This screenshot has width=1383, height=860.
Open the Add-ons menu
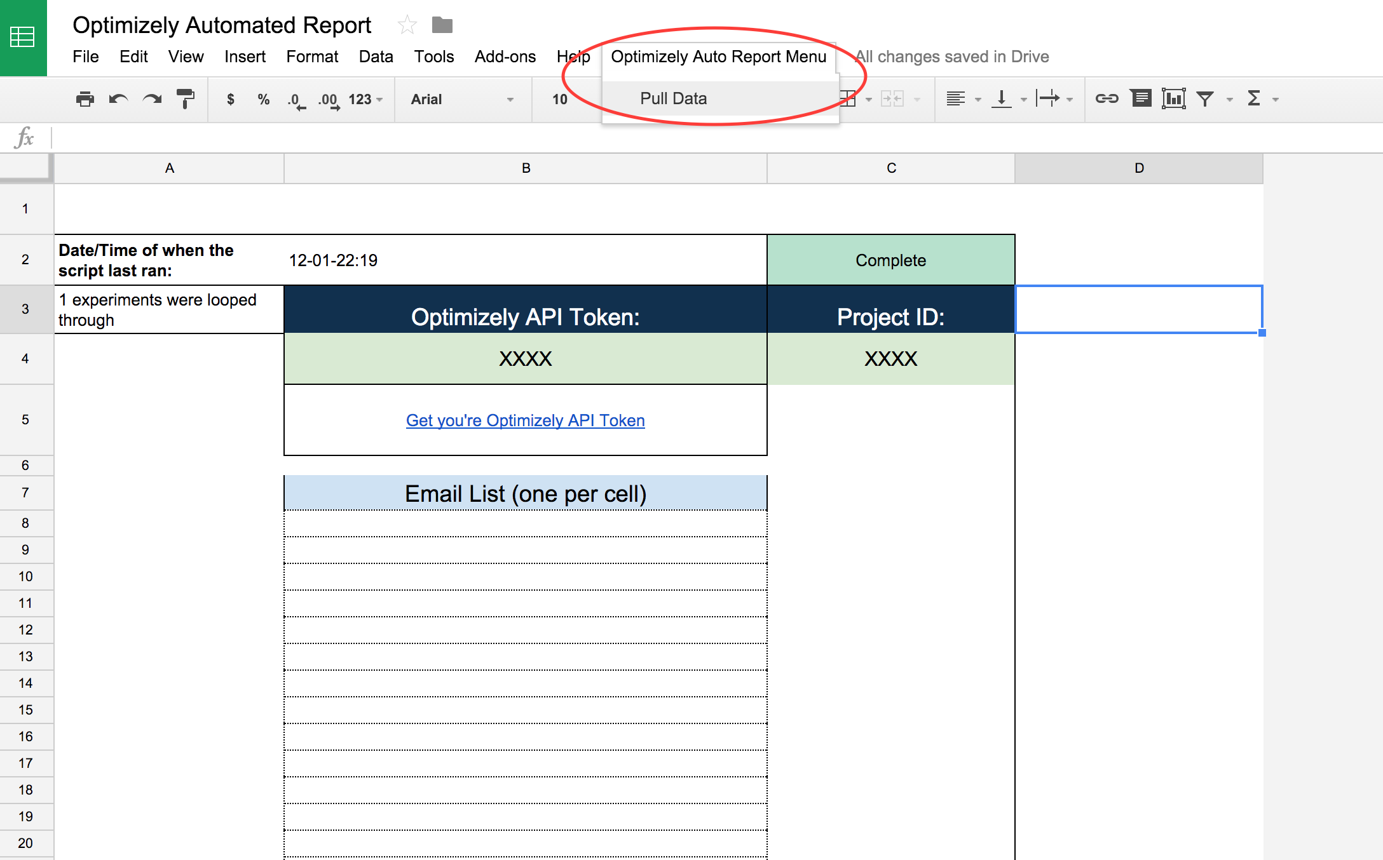pos(505,57)
